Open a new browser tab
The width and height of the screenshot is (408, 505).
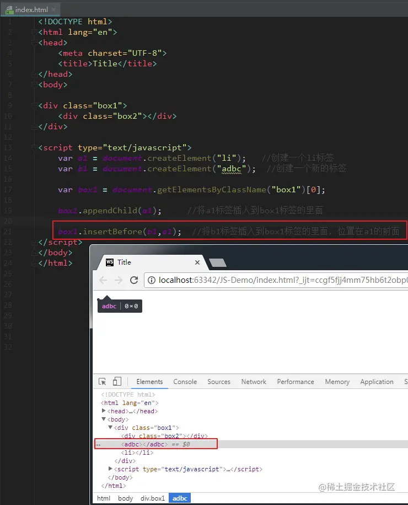point(218,263)
